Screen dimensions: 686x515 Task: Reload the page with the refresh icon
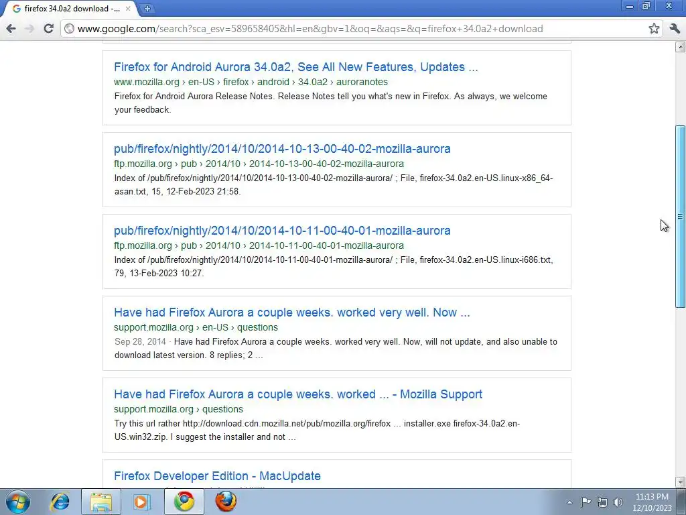(48, 28)
